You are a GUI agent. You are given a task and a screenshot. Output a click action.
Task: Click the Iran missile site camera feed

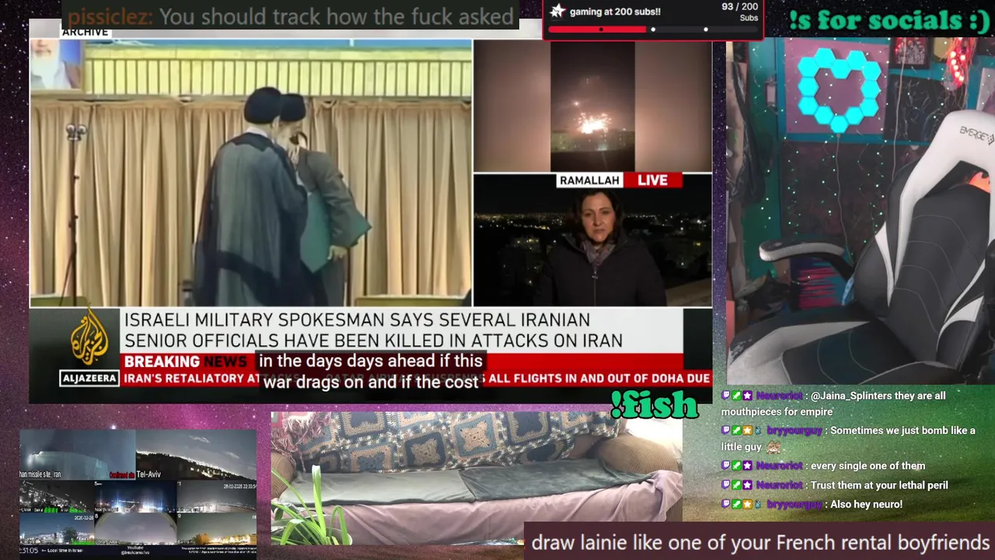click(x=77, y=453)
